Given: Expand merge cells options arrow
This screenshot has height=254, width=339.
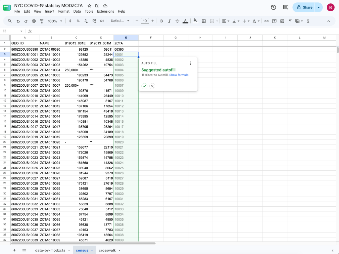Looking at the screenshot, I should (217, 21).
